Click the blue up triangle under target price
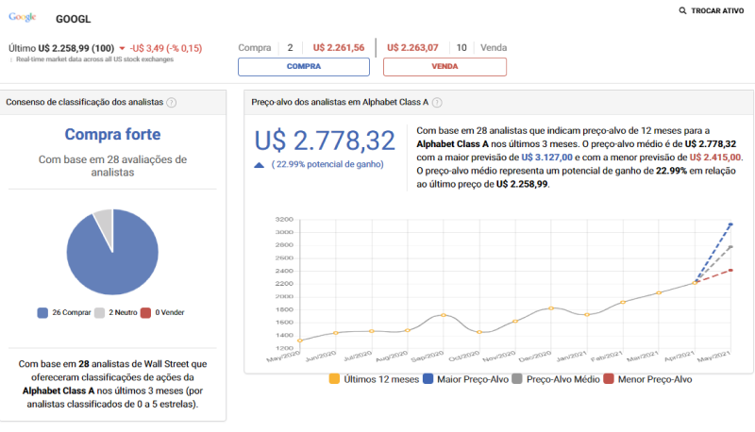Viewport: 755px width, 432px height. coord(259,165)
